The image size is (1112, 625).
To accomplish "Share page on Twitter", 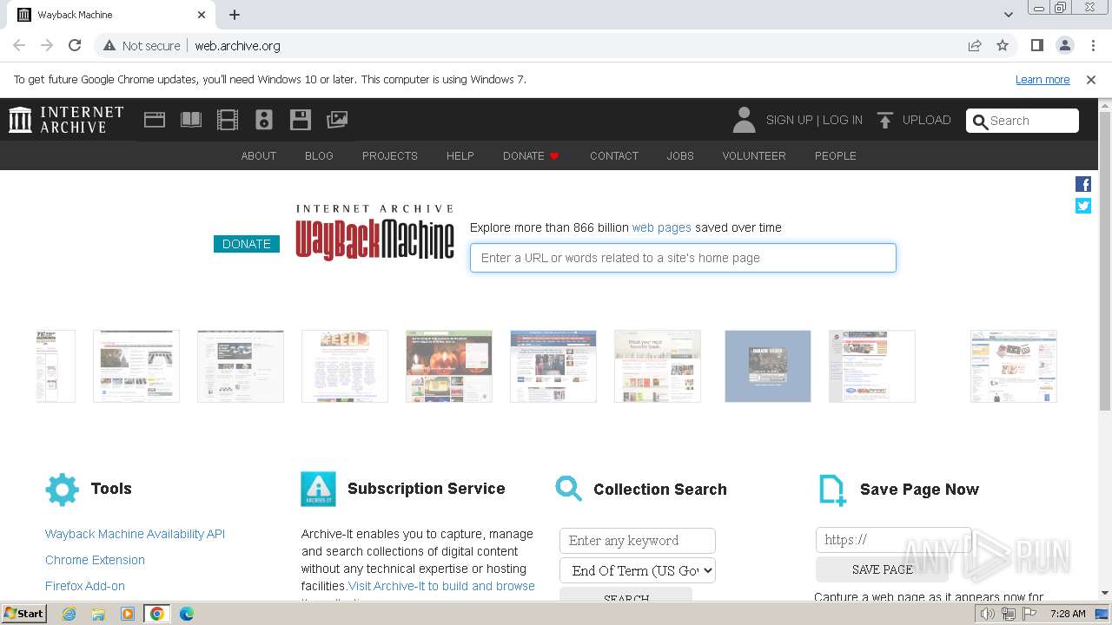I will (1083, 206).
